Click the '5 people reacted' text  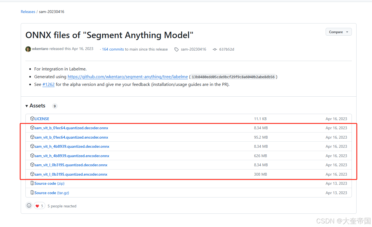point(62,206)
